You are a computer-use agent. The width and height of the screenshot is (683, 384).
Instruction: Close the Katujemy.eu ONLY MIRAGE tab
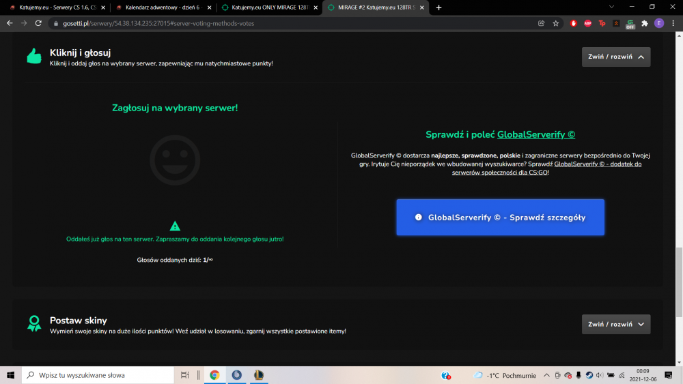pos(316,8)
